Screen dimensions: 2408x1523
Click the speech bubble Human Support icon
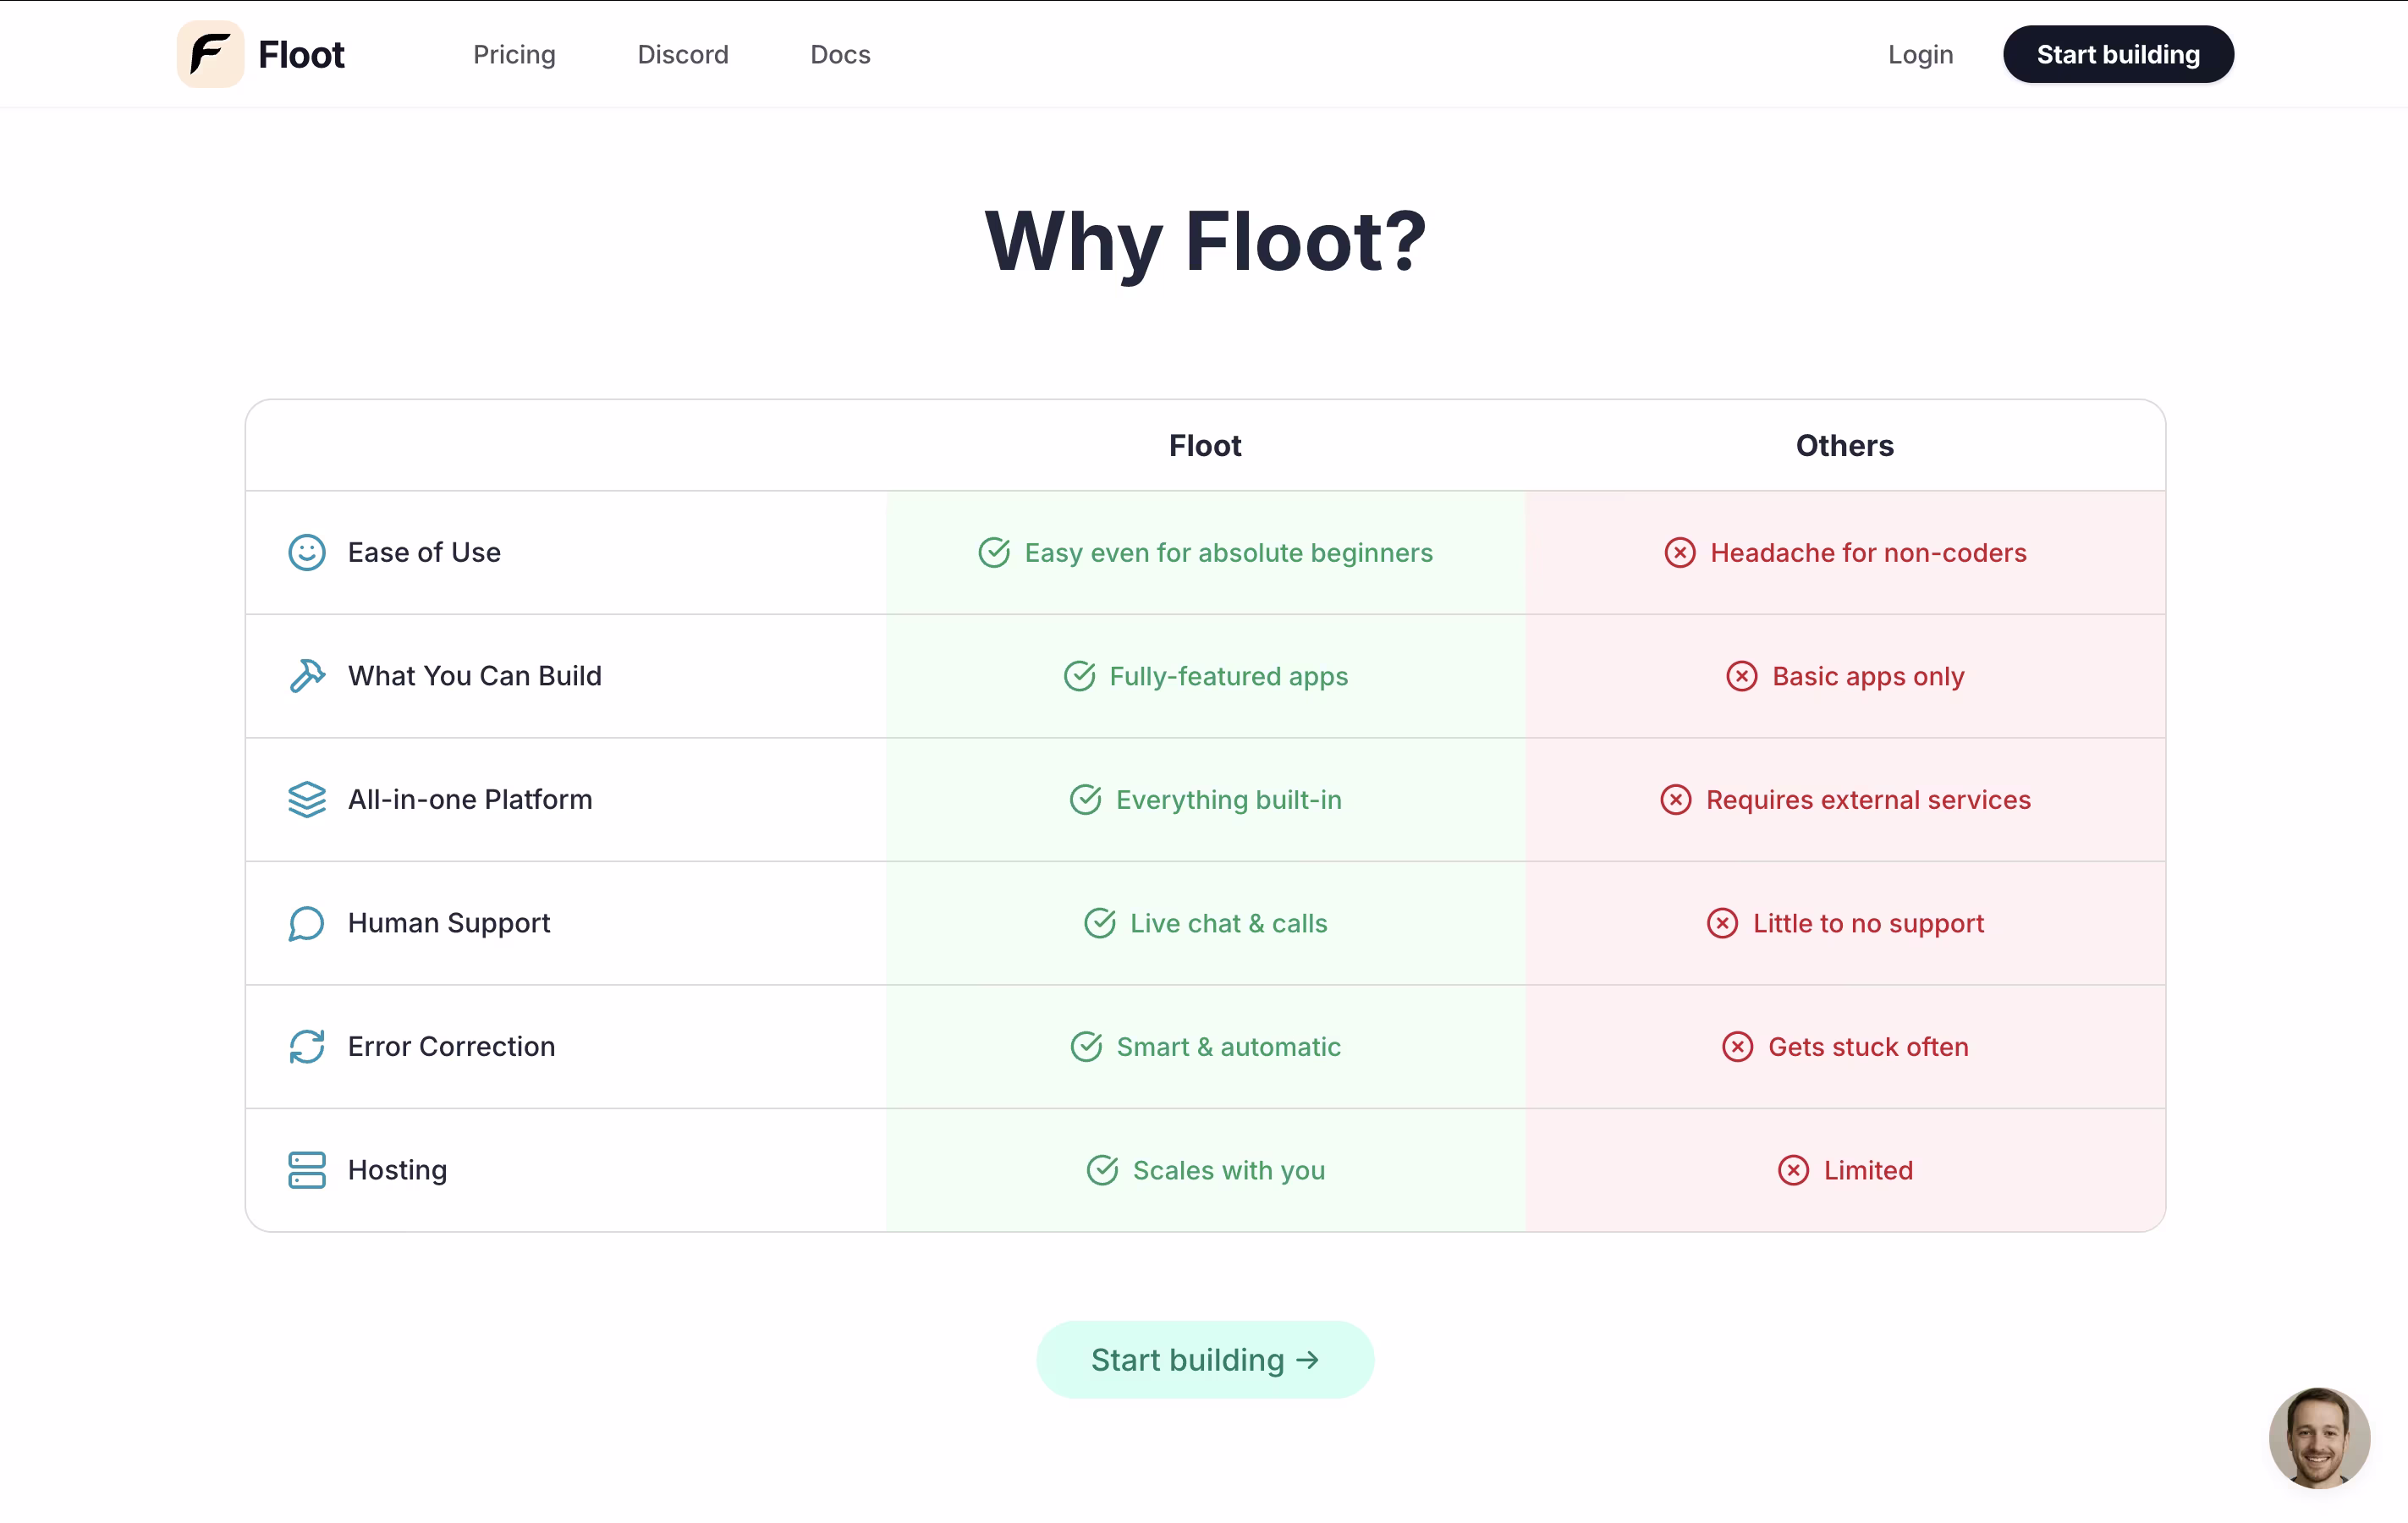point(307,923)
